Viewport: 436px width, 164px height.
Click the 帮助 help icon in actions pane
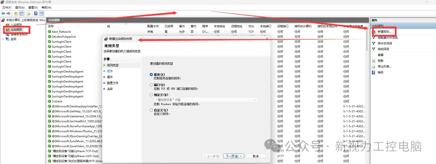(x=374, y=72)
